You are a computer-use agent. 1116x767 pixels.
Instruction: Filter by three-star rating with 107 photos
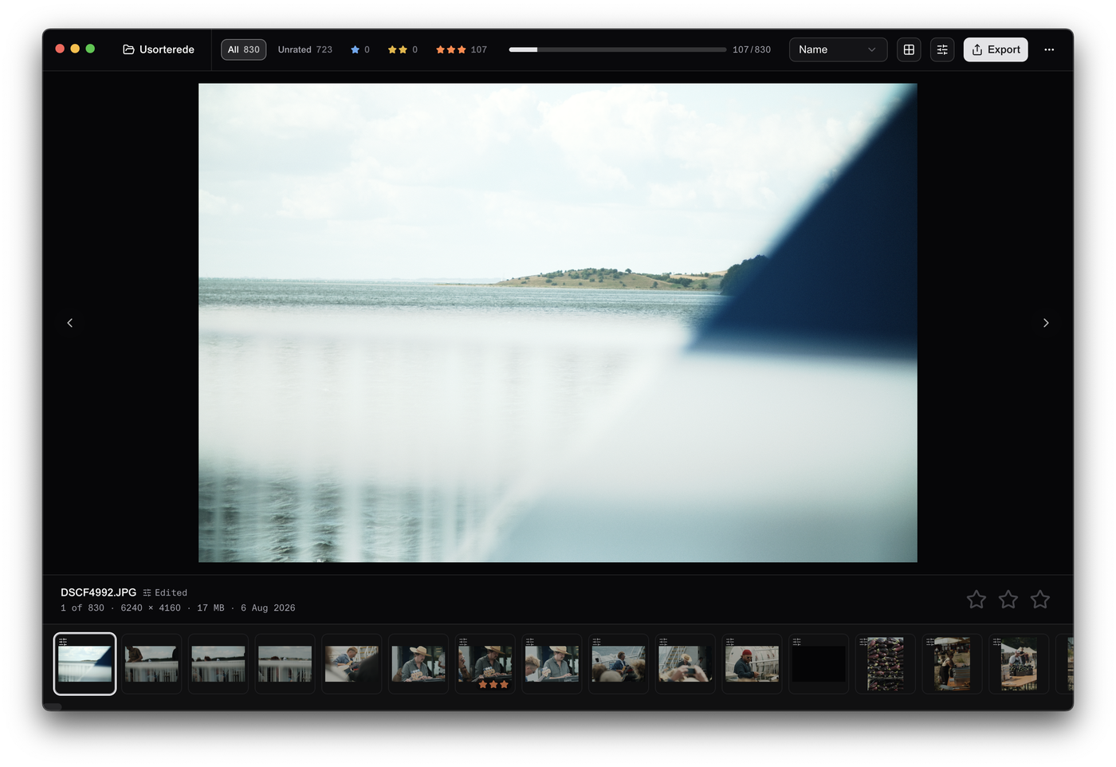(461, 49)
